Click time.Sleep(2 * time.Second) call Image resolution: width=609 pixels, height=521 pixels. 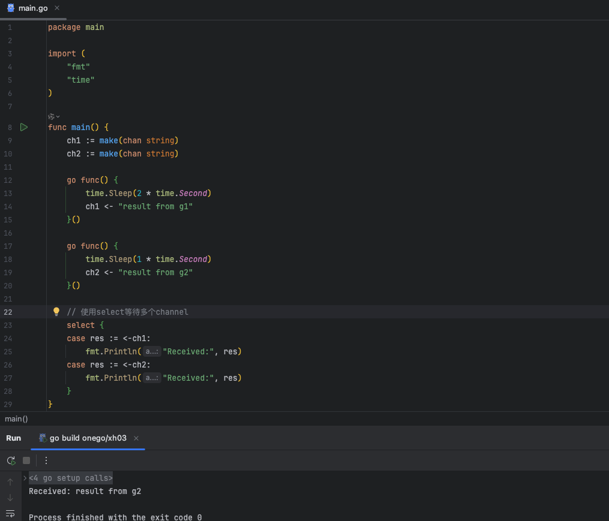148,193
